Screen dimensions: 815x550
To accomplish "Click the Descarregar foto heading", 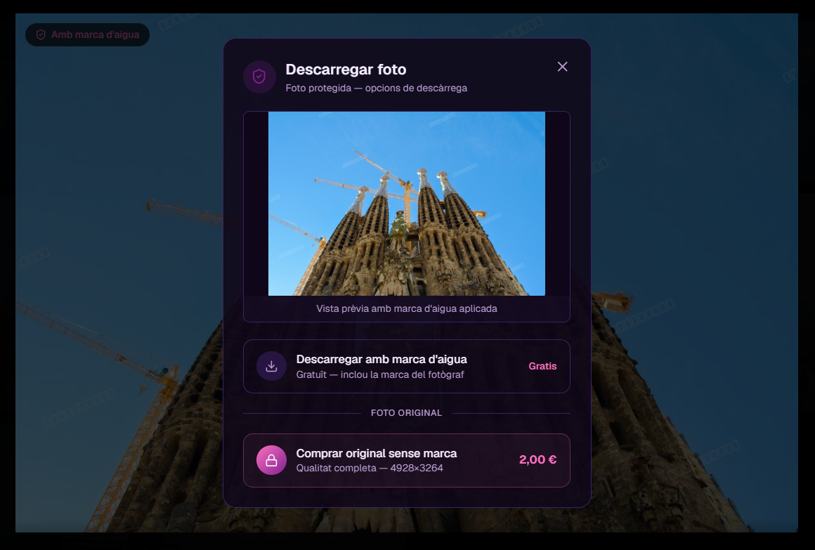I will click(x=346, y=69).
